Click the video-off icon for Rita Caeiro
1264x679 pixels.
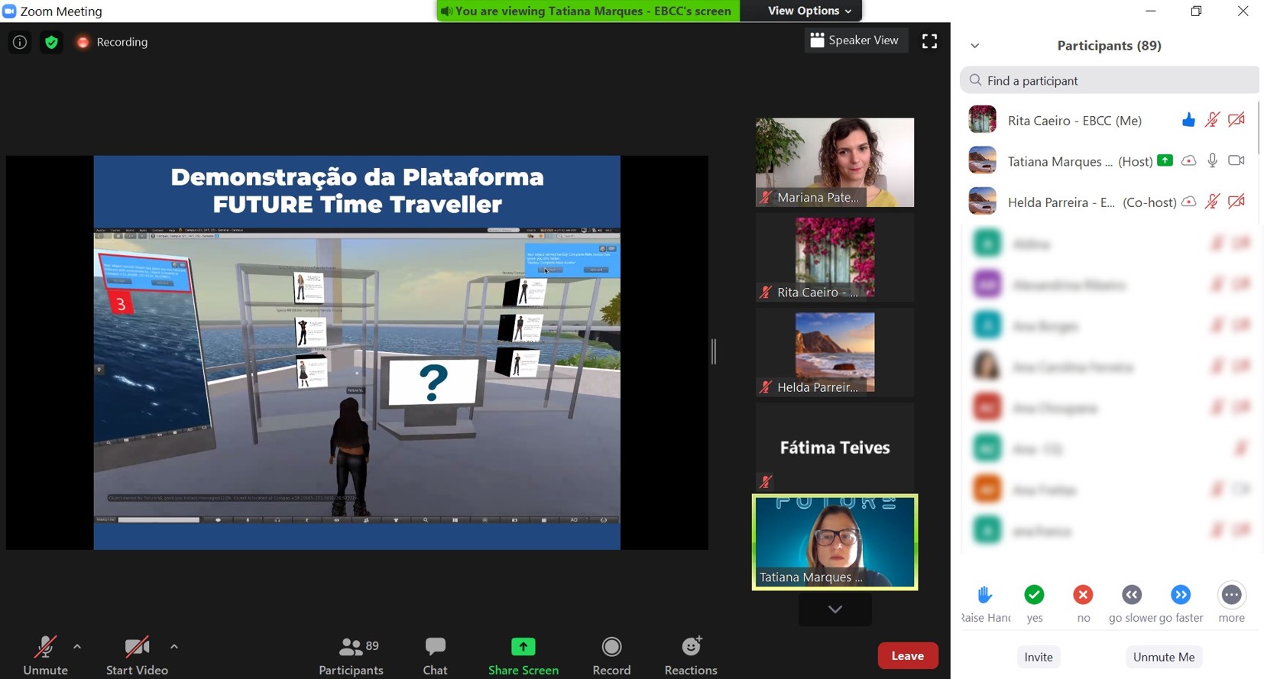[1236, 120]
